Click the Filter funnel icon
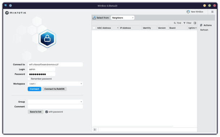220x137 pixels. click(185, 23)
